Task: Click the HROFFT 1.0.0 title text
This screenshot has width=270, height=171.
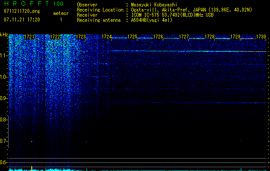Action: point(33,3)
